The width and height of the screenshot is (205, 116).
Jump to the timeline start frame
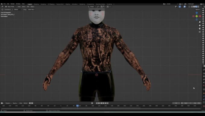tap(97, 103)
